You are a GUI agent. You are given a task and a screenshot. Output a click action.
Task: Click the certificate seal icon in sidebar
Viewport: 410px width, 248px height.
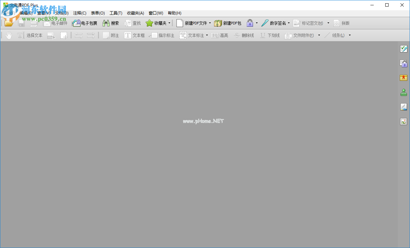(403, 78)
